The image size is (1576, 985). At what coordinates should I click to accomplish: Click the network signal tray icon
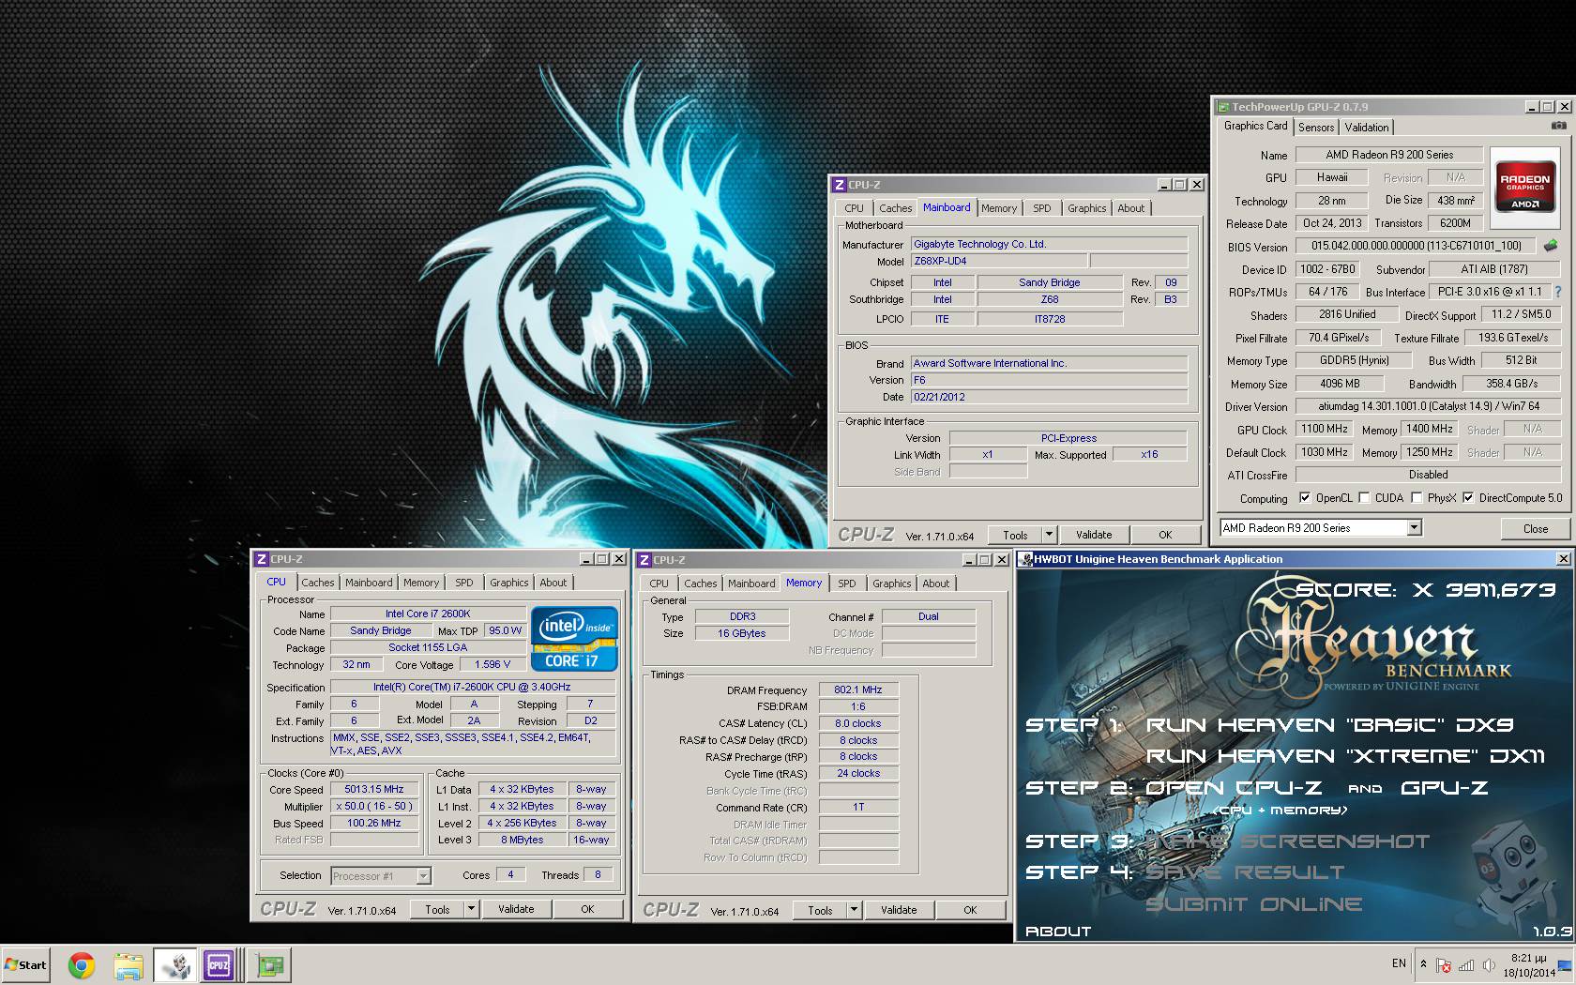pyautogui.click(x=1465, y=964)
